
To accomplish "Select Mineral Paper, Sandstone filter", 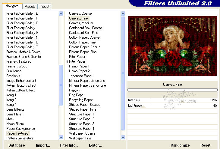I will click(87, 85).
